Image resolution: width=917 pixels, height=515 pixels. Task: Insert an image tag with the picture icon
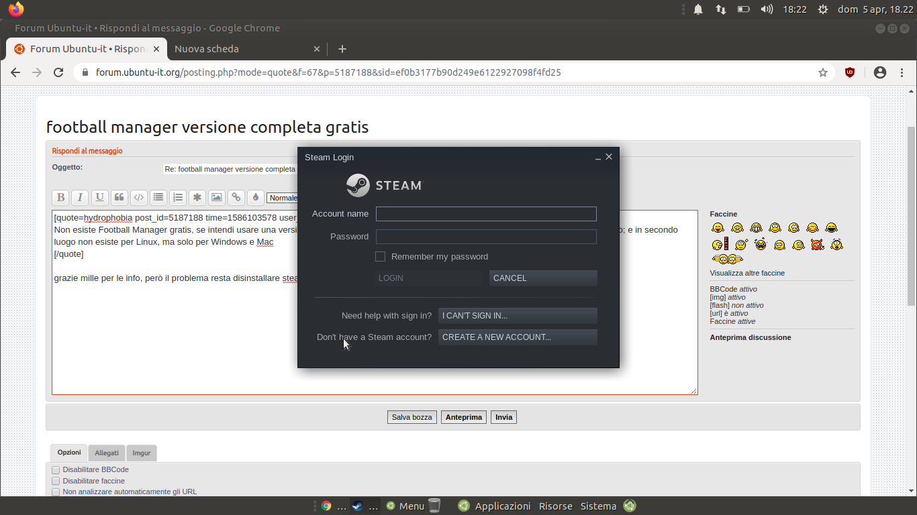[216, 197]
